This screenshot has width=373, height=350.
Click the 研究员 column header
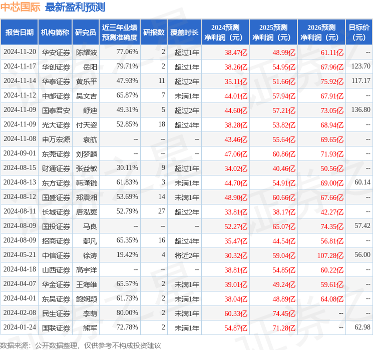[x=86, y=32]
